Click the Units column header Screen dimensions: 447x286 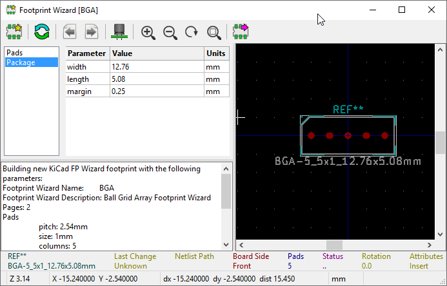pos(217,53)
